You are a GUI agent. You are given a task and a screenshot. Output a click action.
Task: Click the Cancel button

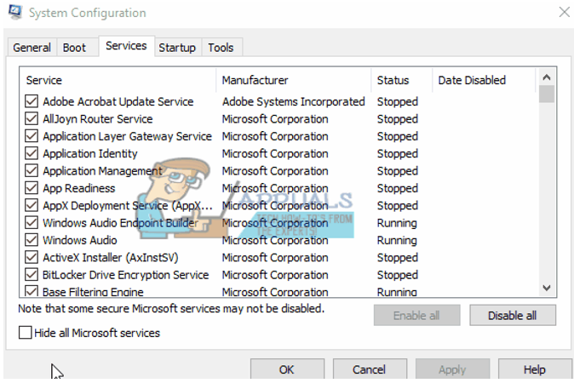pos(369,369)
